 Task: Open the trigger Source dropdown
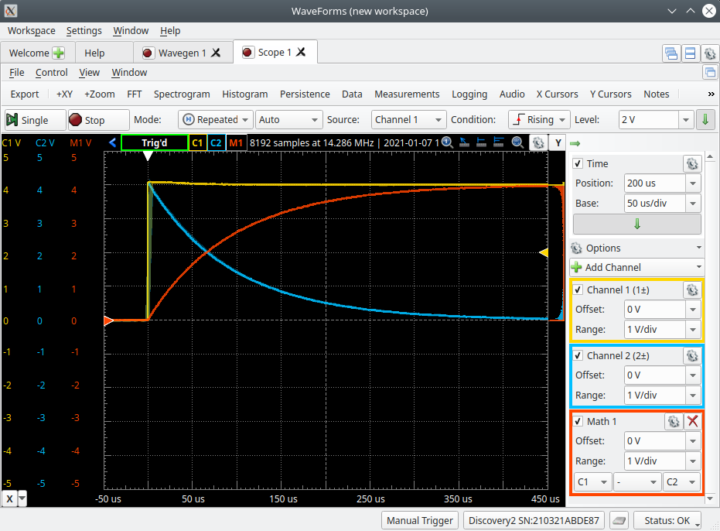coord(408,120)
